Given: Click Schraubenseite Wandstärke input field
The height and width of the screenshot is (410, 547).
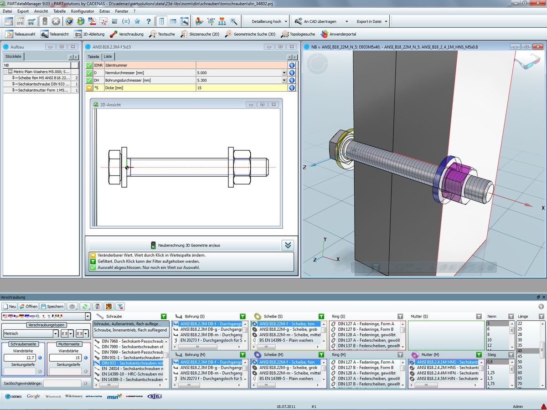Looking at the screenshot, I should 19,358.
